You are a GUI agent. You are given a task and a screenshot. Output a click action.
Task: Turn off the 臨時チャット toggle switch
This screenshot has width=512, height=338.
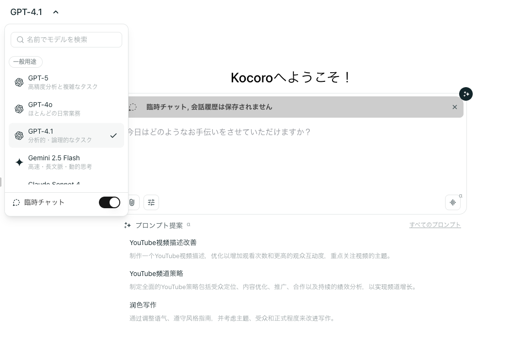click(110, 202)
